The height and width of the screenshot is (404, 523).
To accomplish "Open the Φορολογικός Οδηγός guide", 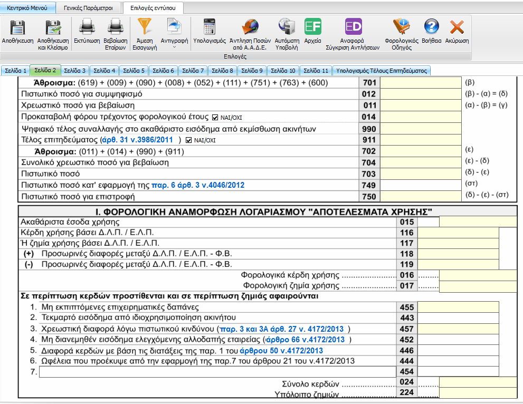I will [x=402, y=27].
